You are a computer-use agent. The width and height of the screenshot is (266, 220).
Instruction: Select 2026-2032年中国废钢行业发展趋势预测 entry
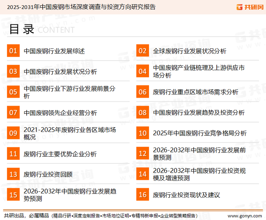pos(70,195)
